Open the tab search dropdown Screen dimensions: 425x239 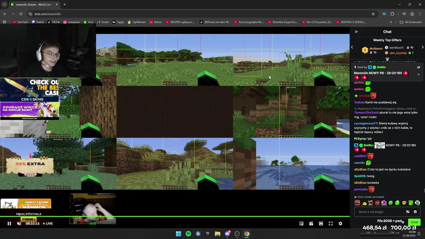tap(4, 5)
